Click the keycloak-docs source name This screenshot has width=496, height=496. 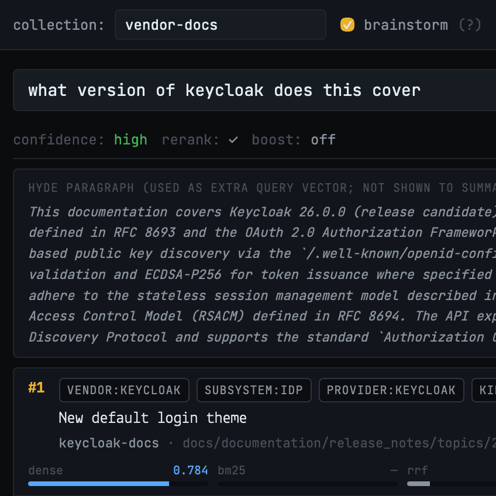pyautogui.click(x=109, y=443)
